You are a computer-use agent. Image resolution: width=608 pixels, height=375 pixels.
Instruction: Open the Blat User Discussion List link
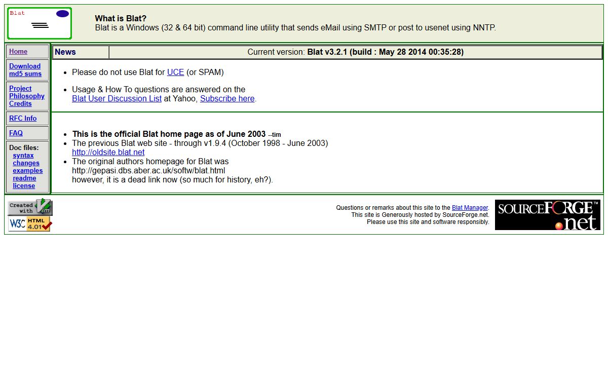click(x=117, y=98)
